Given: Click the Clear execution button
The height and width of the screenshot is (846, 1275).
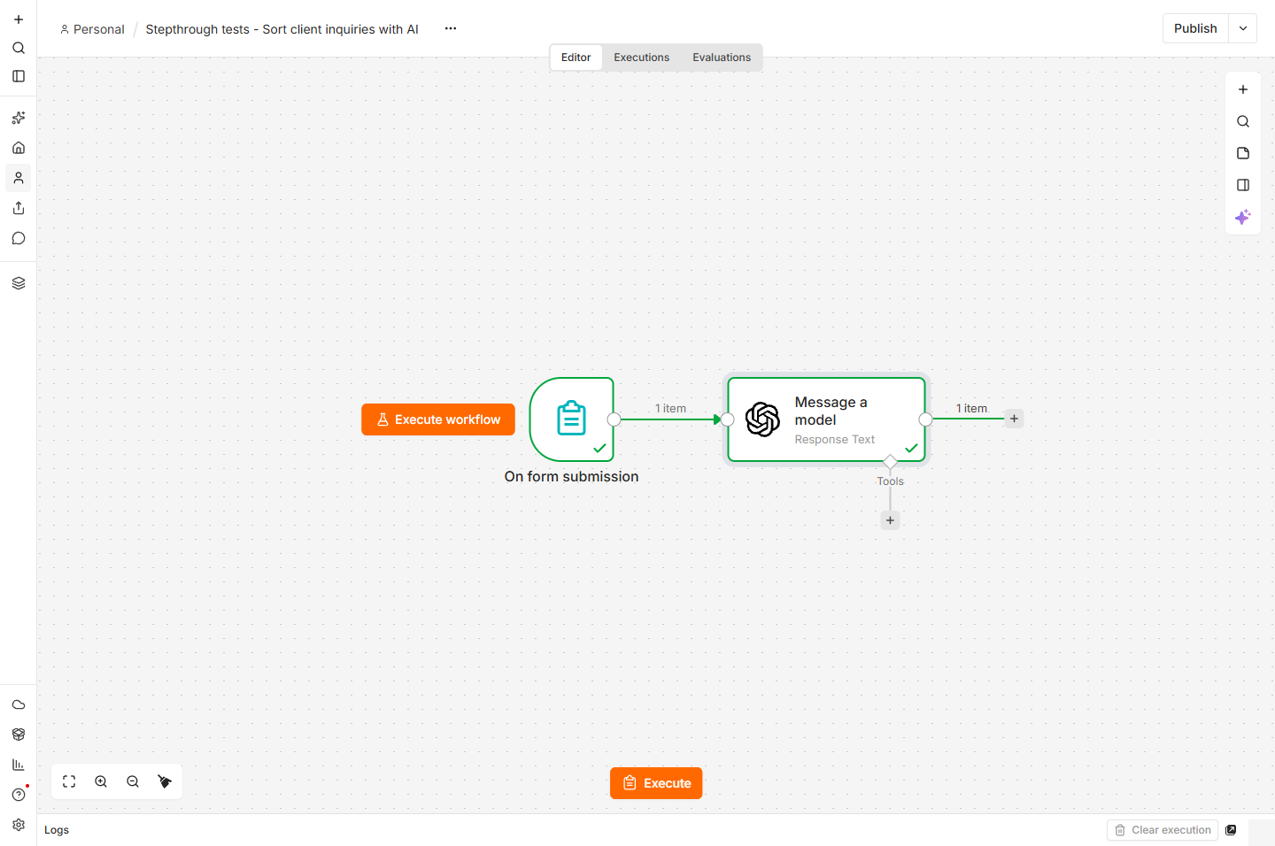Looking at the screenshot, I should pos(1163,830).
